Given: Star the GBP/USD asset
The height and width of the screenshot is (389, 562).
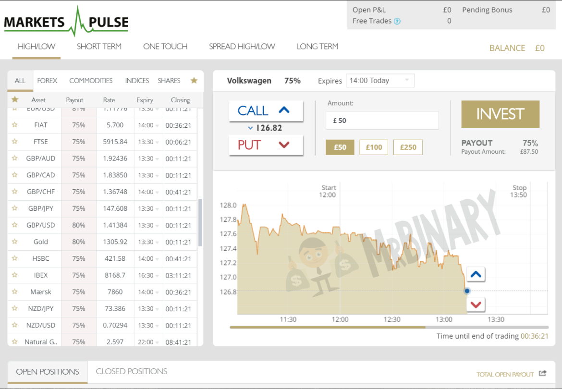Looking at the screenshot, I should point(15,225).
